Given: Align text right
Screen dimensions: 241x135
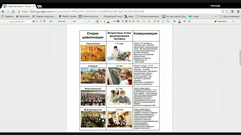Looking at the screenshot, I should pyautogui.click(x=130, y=21).
